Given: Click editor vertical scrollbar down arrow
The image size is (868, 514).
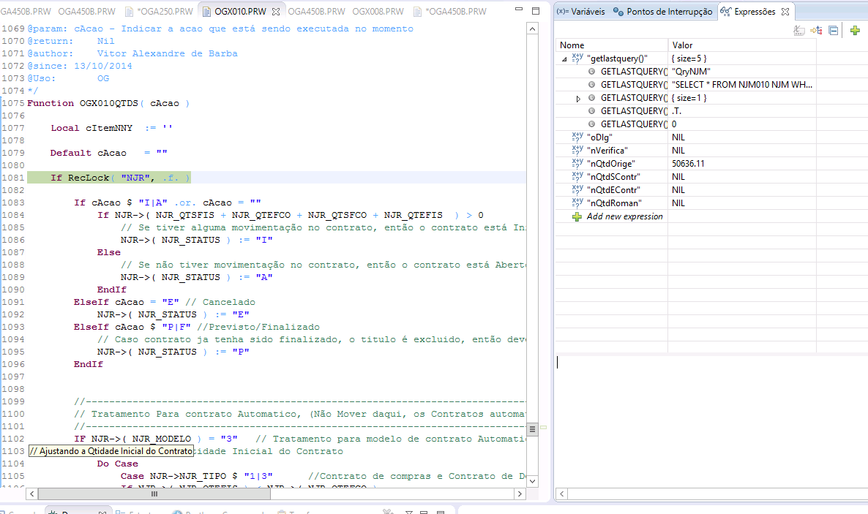Looking at the screenshot, I should tap(533, 482).
